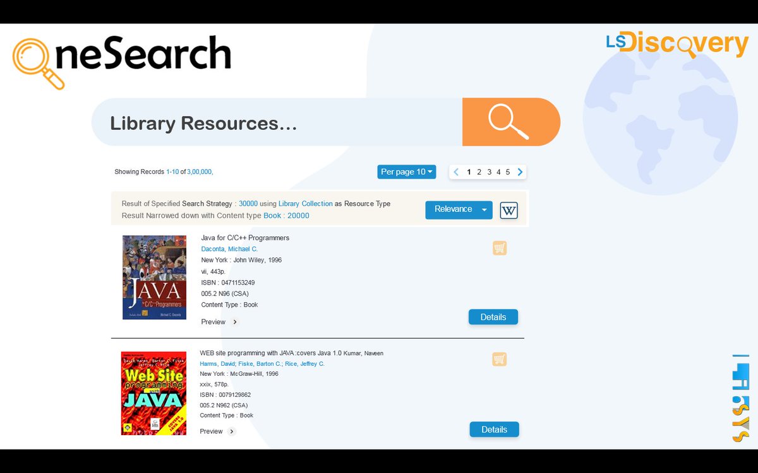Select results page 3
Viewport: 758px width, 473px height.
pos(489,172)
